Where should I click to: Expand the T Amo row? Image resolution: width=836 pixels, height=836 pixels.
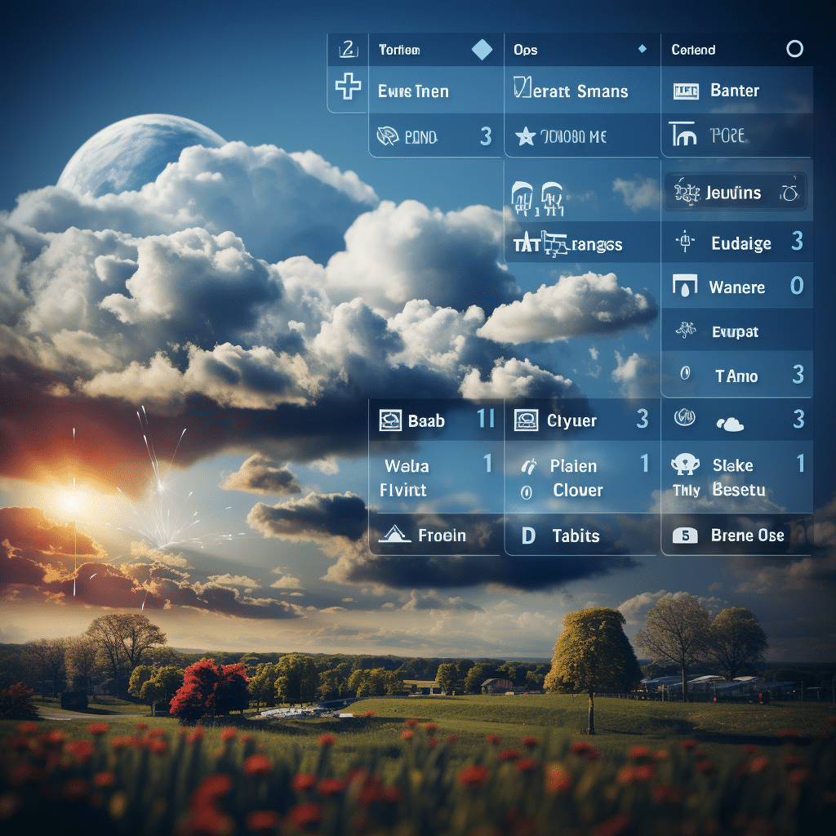[737, 375]
